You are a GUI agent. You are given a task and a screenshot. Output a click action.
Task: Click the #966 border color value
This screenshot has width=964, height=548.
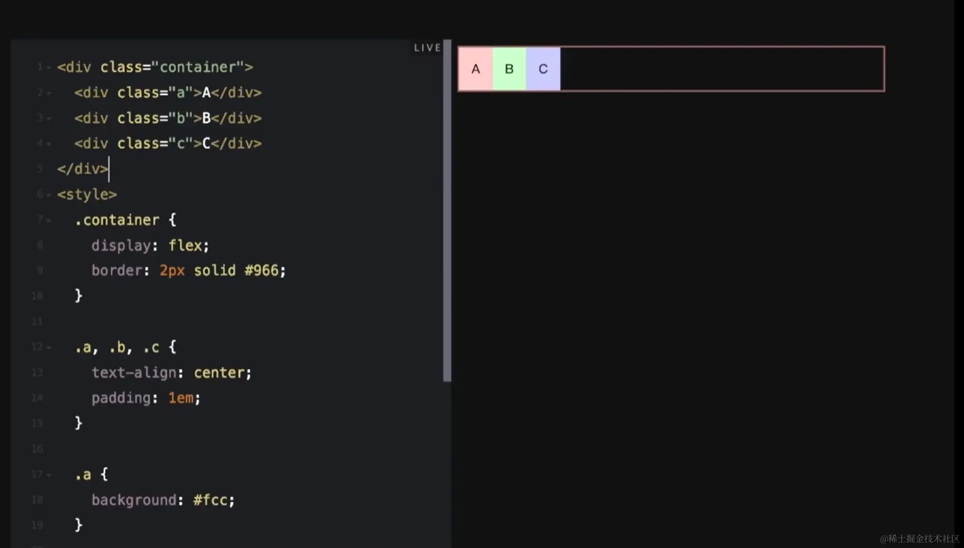(x=261, y=271)
